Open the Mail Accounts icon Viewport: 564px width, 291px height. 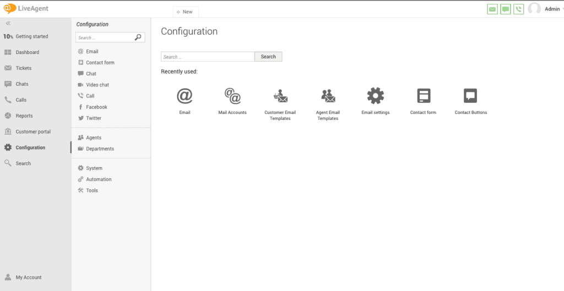pyautogui.click(x=232, y=96)
